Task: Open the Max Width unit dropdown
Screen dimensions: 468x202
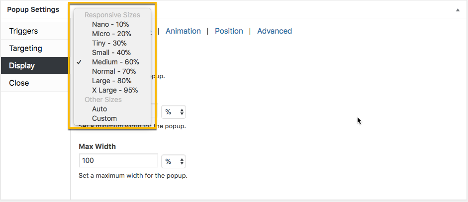Action: [x=175, y=161]
